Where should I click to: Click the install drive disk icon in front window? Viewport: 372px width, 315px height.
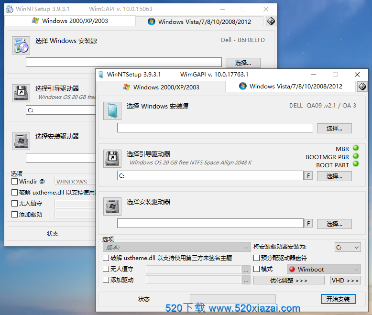coord(112,206)
